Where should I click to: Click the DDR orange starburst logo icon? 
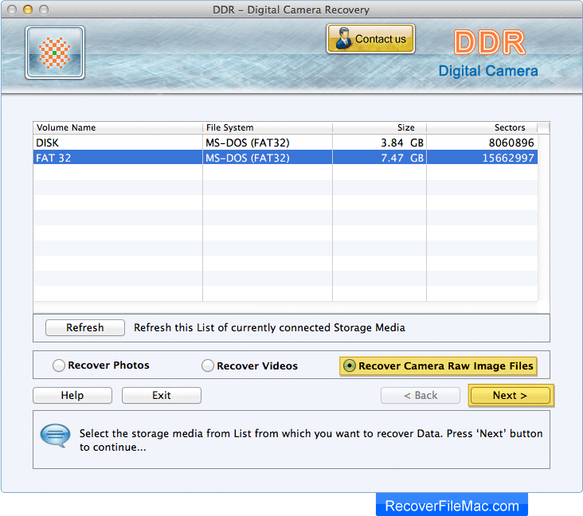click(x=55, y=53)
